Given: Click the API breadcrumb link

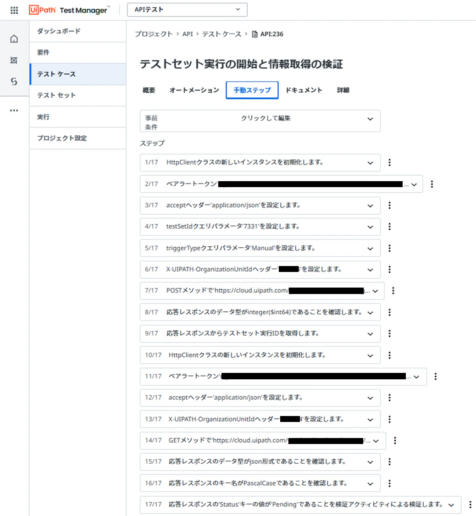Looking at the screenshot, I should 188,34.
